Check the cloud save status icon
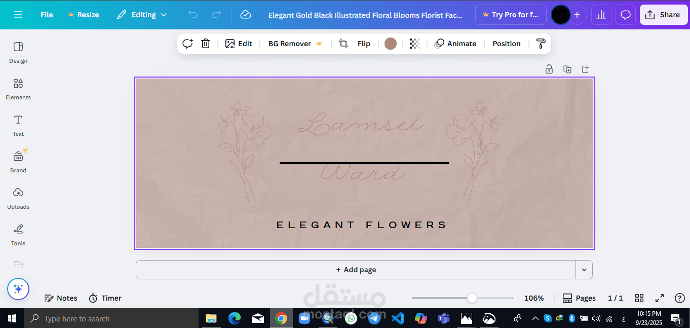This screenshot has width=690, height=328. click(246, 15)
